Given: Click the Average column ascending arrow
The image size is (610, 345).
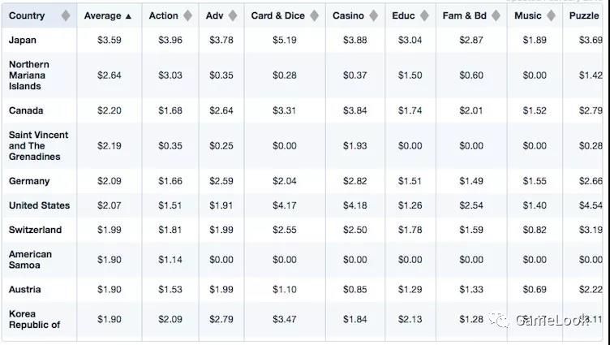Looking at the screenshot, I should pos(128,16).
